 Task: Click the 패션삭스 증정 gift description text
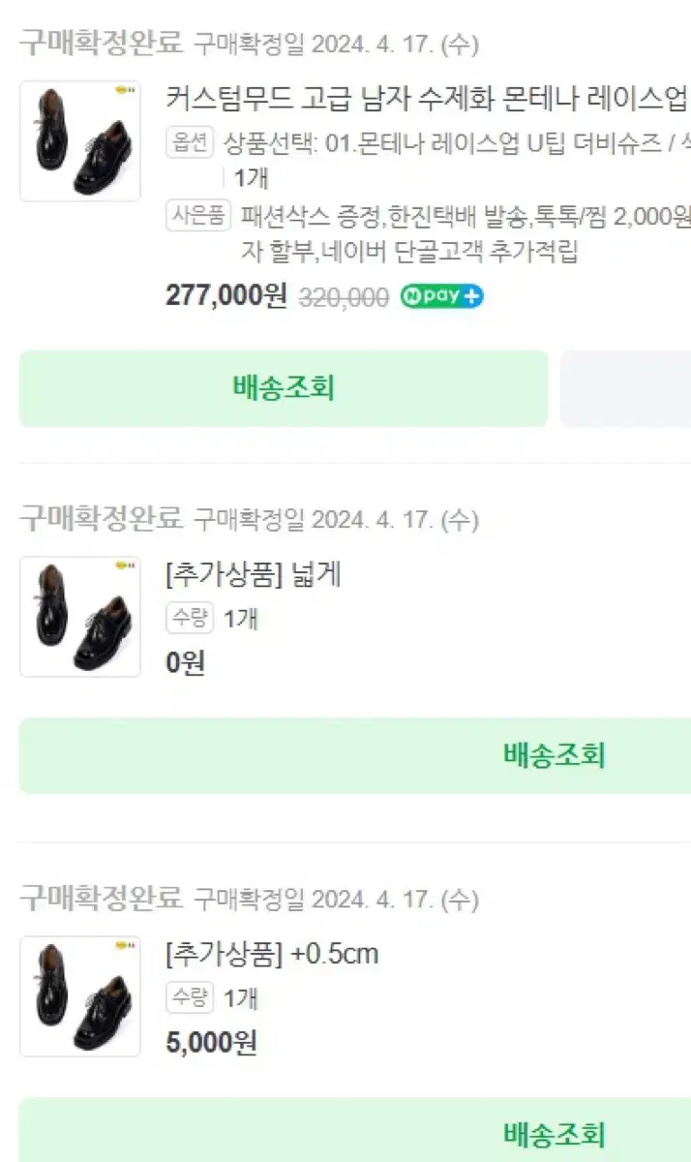[x=465, y=214]
